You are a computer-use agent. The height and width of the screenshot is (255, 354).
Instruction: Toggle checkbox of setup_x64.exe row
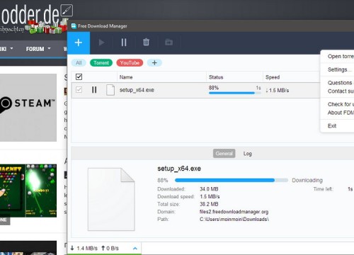pos(79,90)
